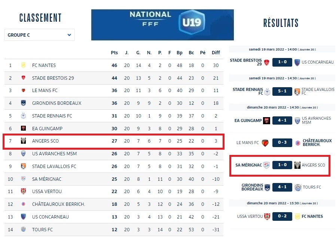This screenshot has width=336, height=238.
Task: Open the Stade Rennais FC team link in standings
Action: tap(52, 116)
